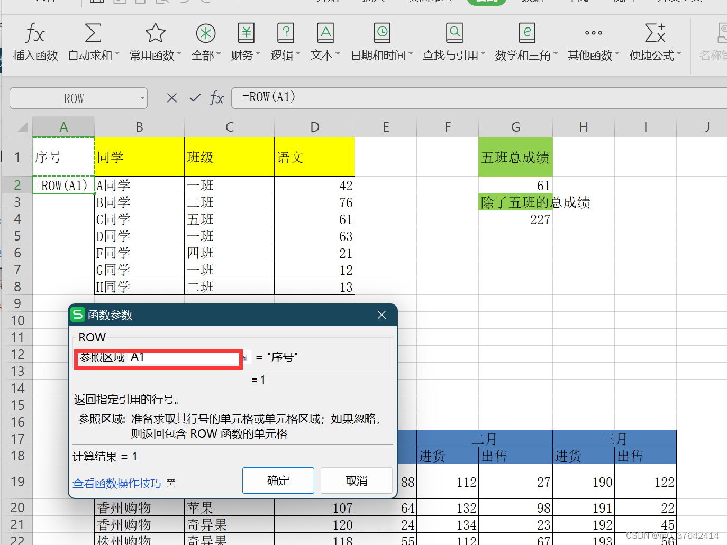Select score cell with value 76

pos(314,202)
